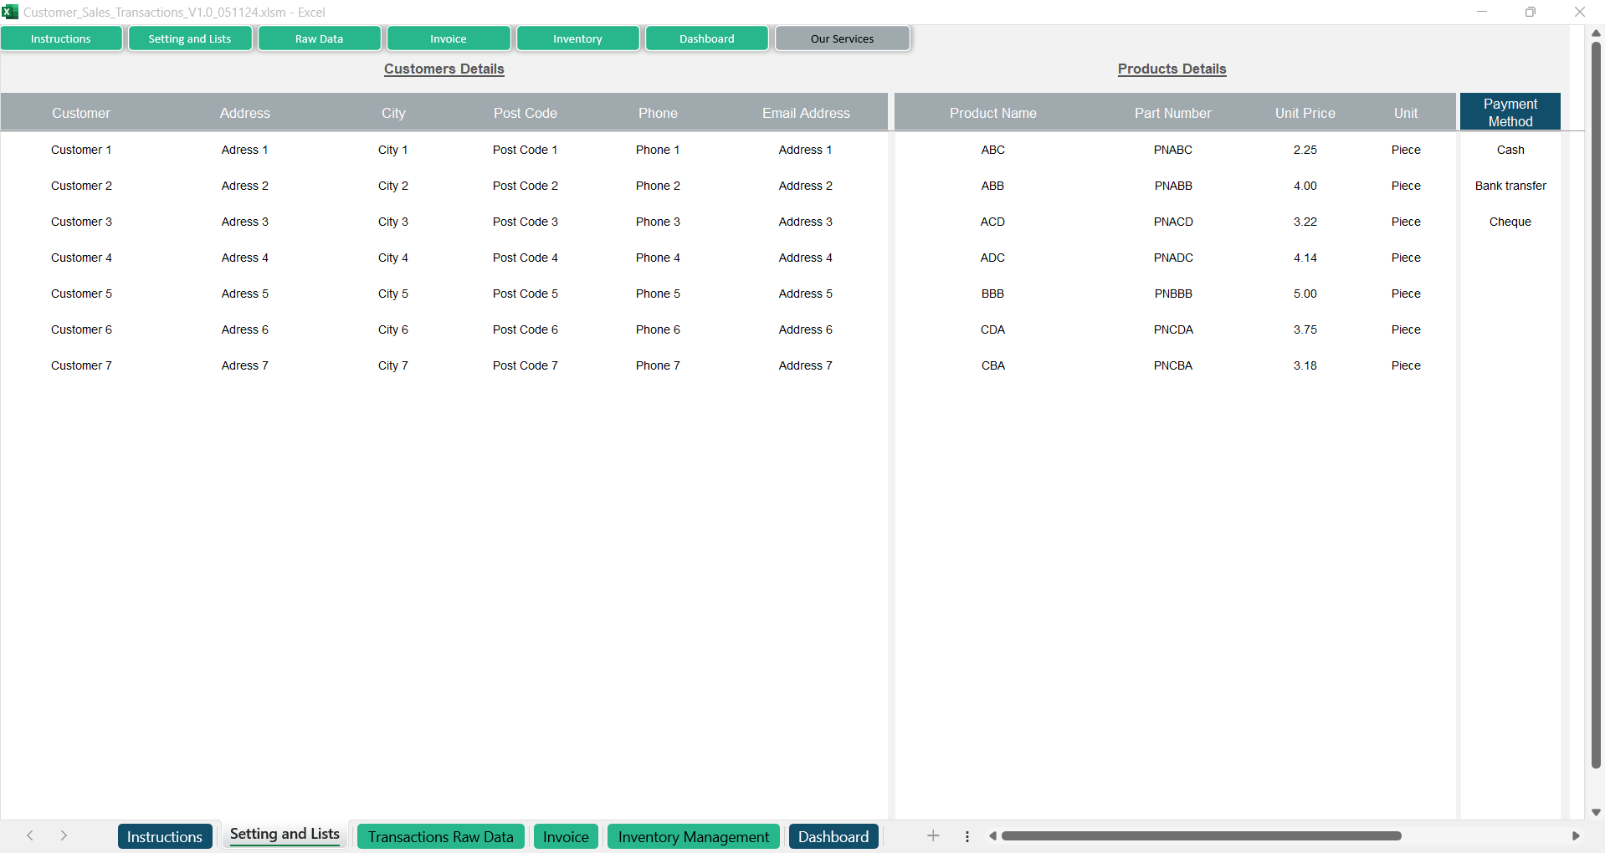Go to the Raw Data navigation button
Viewport: 1605px width, 853px height.
[319, 38]
